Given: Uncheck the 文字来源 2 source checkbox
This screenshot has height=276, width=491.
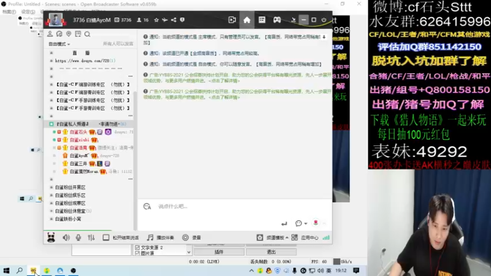Looking at the screenshot, I should click(x=137, y=248).
